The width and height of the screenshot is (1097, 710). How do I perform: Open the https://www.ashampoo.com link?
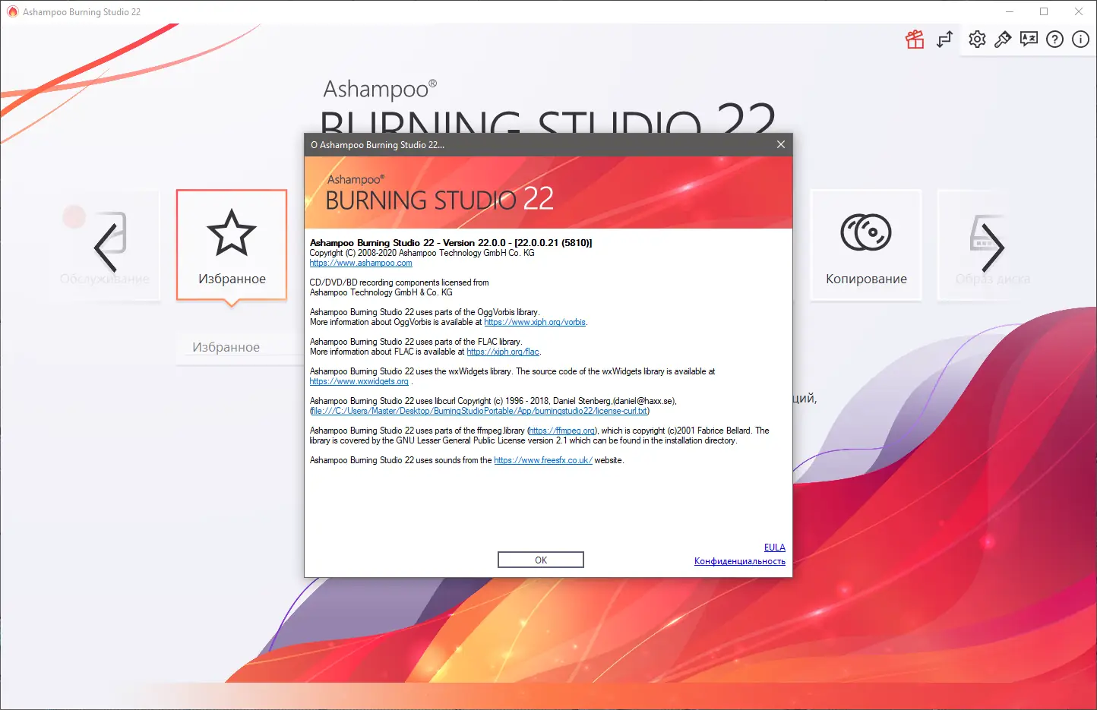point(361,263)
